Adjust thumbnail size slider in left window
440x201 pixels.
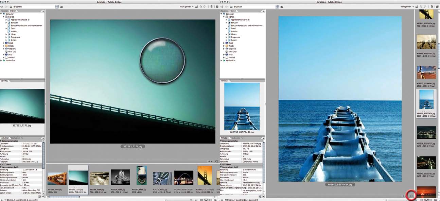click(191, 200)
